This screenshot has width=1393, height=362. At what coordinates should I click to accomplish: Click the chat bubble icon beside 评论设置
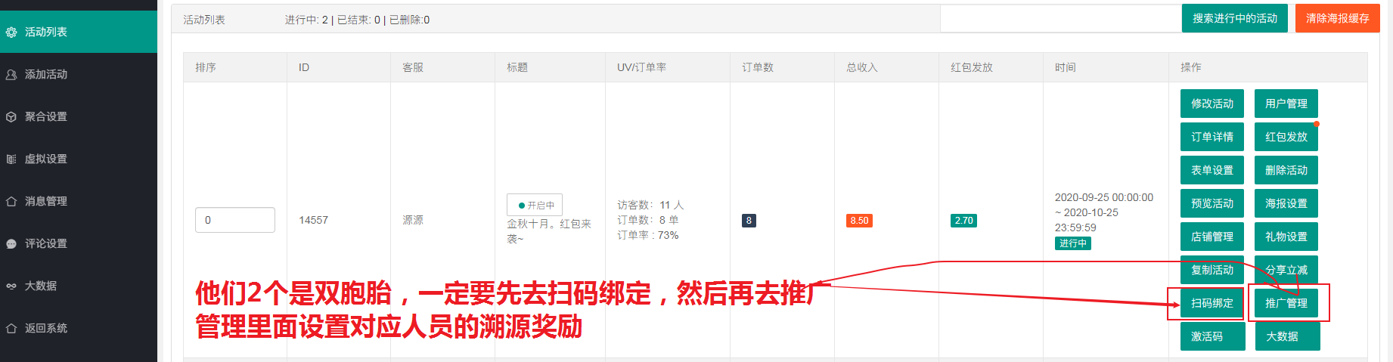tap(11, 244)
